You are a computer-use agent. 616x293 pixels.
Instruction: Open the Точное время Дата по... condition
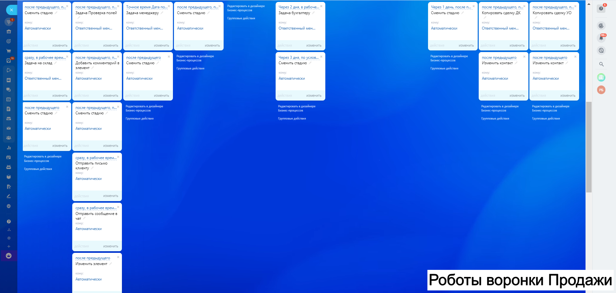[x=147, y=7]
